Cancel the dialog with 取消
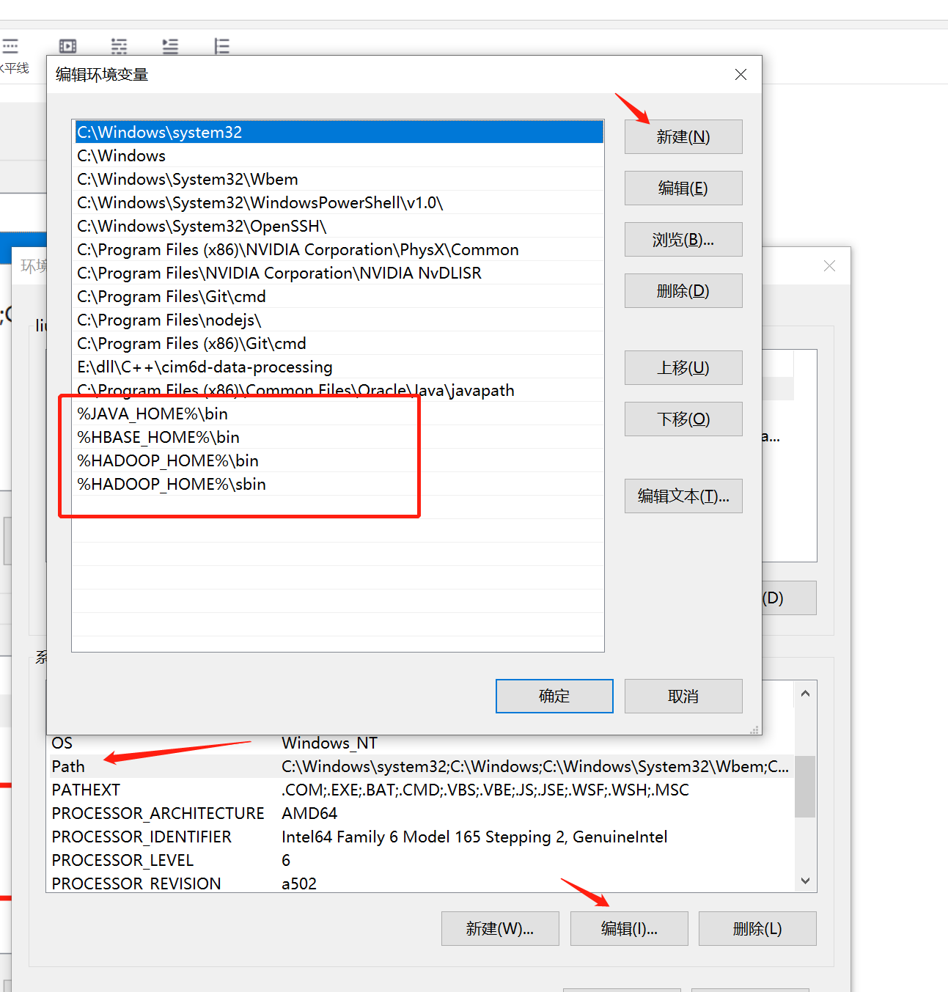 point(683,696)
